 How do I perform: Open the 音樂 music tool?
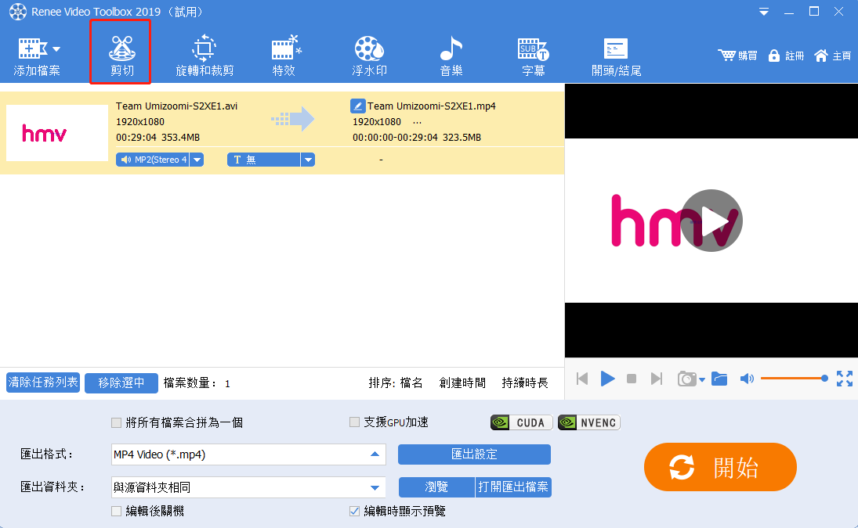[451, 56]
